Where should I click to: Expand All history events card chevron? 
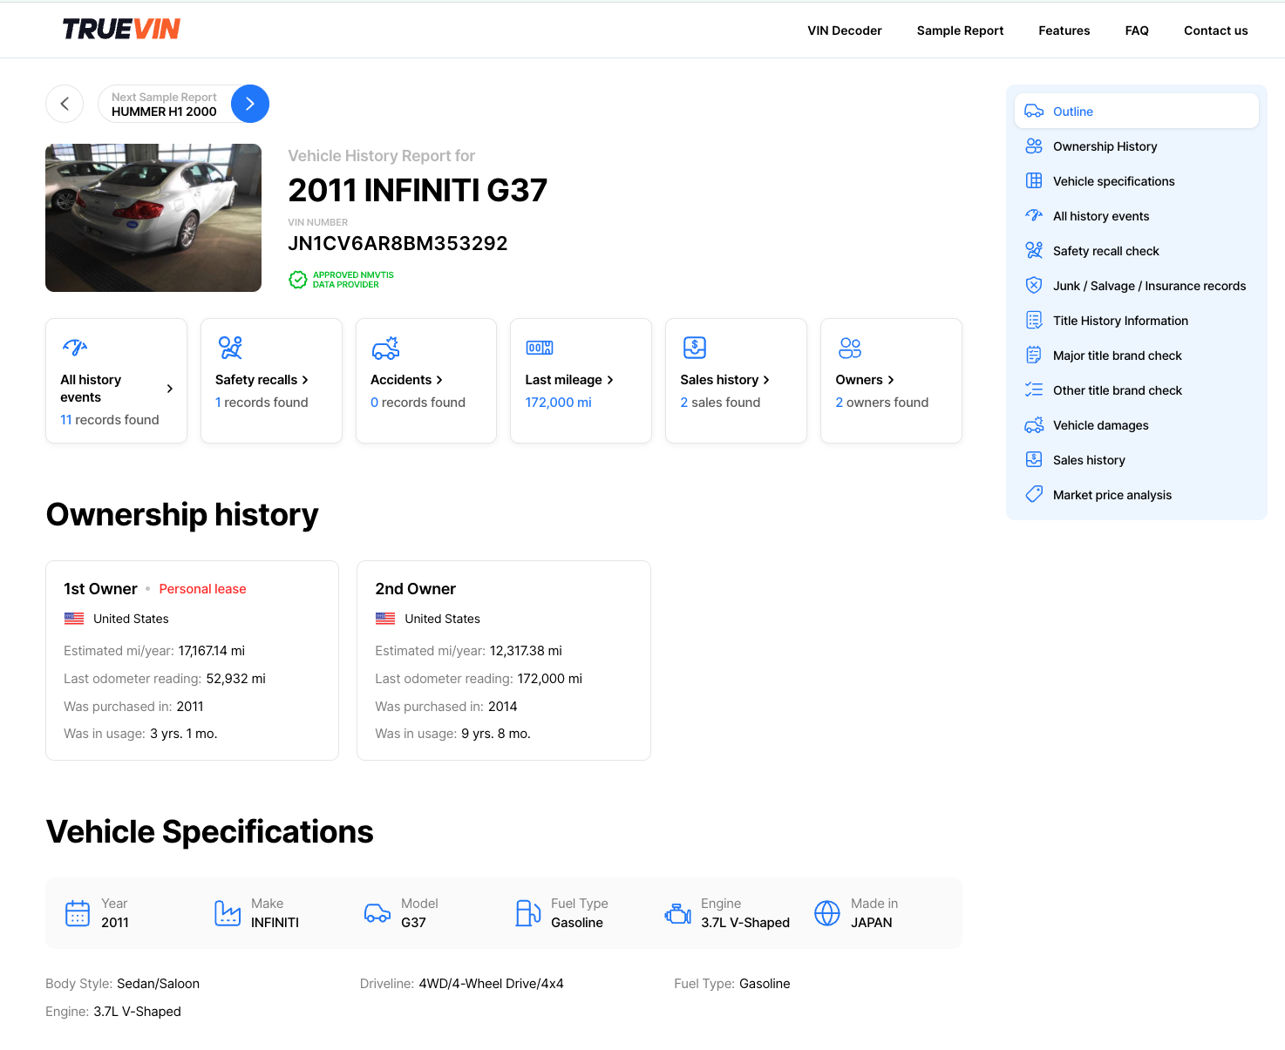coord(170,389)
